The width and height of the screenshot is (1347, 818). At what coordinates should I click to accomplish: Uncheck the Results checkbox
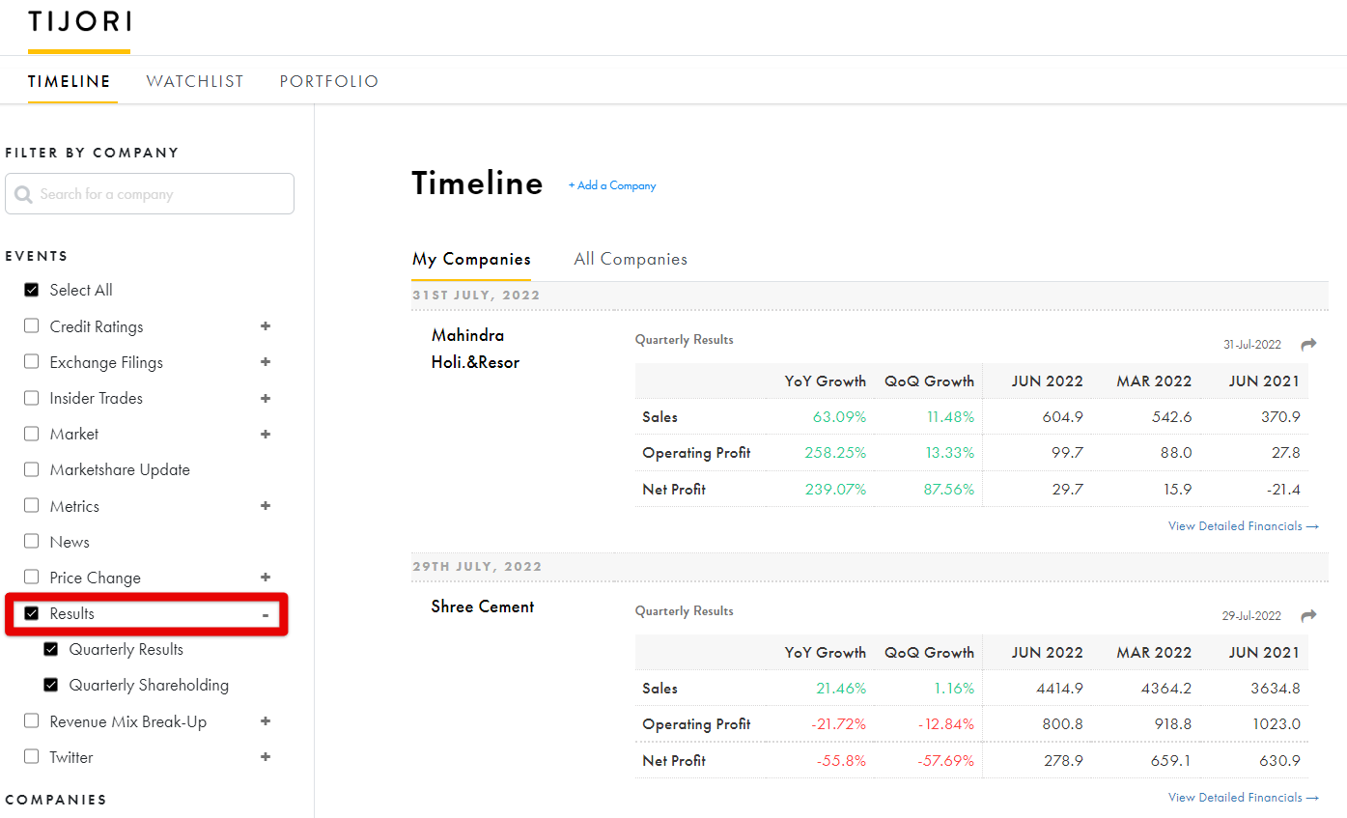point(32,613)
